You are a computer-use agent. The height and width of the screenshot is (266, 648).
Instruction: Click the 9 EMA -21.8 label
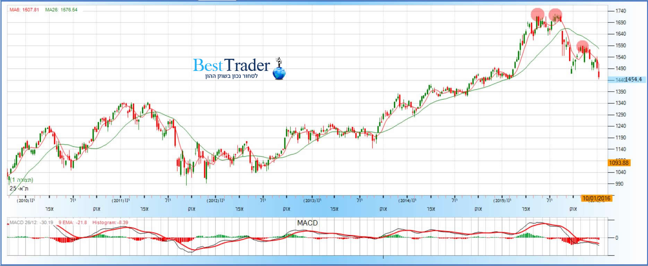[73, 222]
